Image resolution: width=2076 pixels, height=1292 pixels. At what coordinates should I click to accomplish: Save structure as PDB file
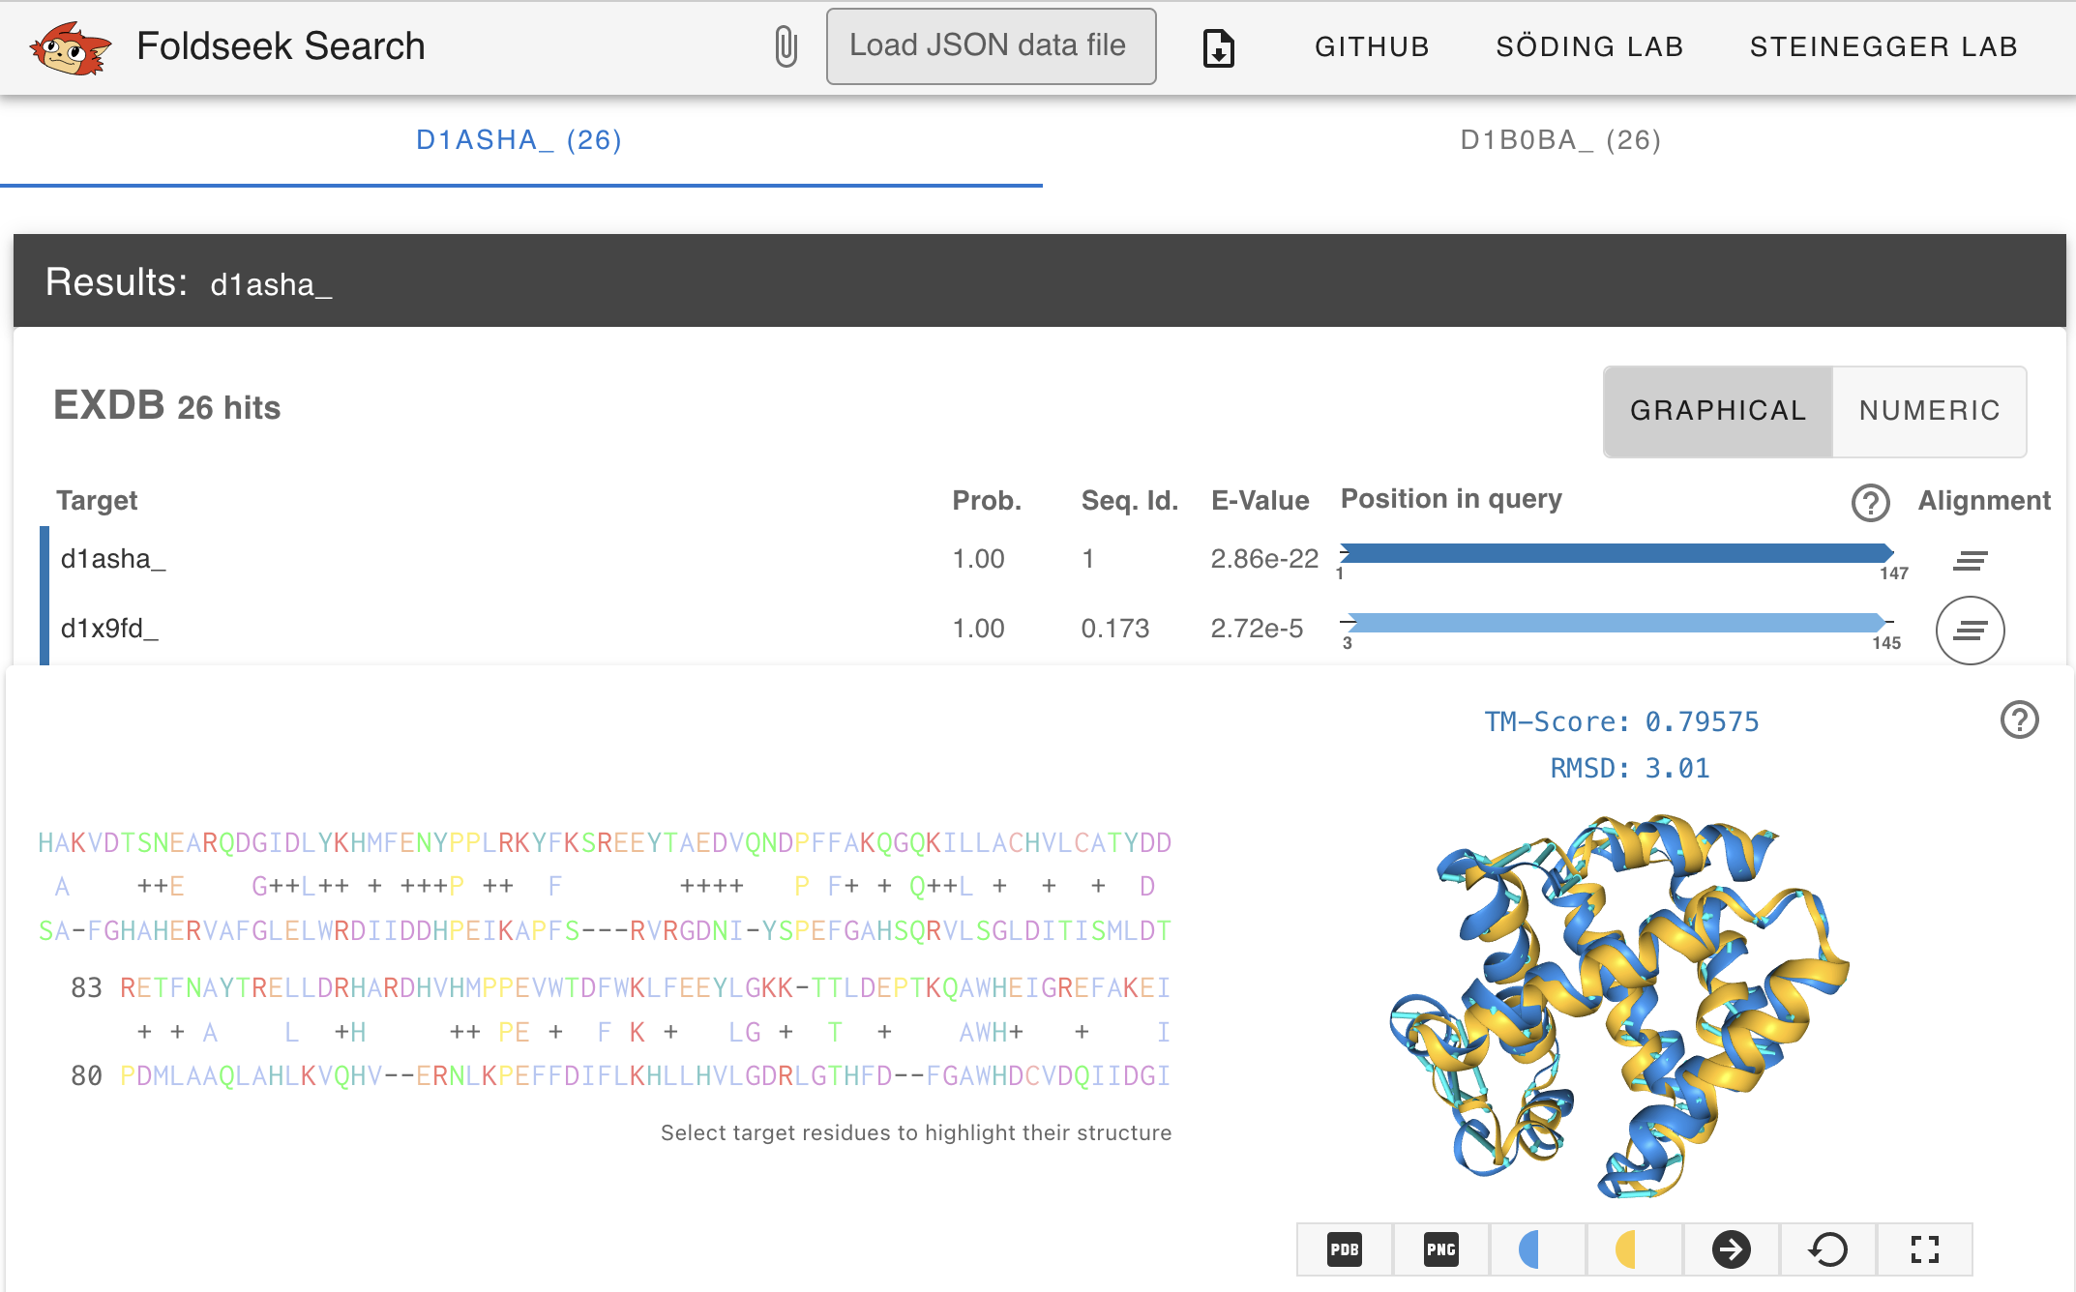pos(1345,1249)
